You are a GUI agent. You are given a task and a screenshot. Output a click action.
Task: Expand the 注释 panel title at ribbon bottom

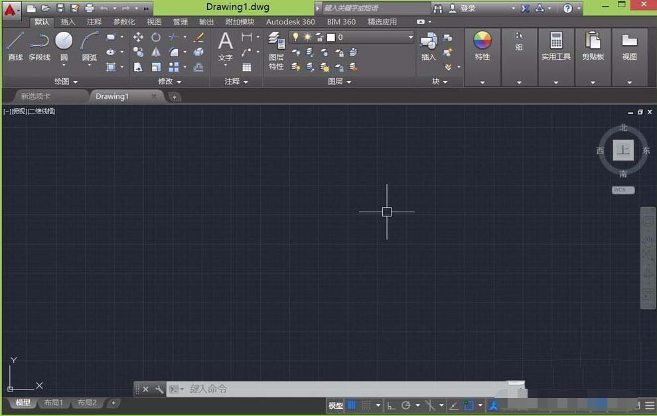click(x=236, y=81)
